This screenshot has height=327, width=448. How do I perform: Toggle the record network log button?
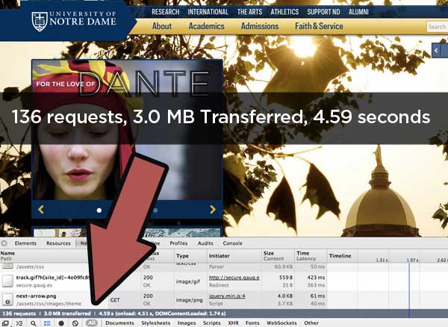point(61,323)
